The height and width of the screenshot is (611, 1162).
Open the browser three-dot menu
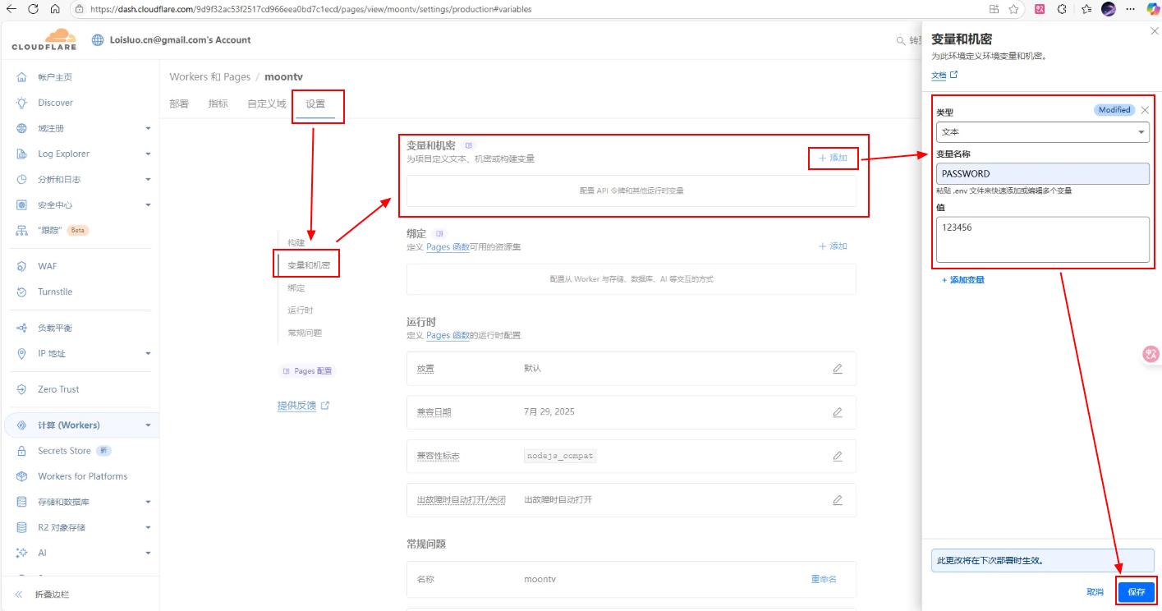click(x=1131, y=9)
